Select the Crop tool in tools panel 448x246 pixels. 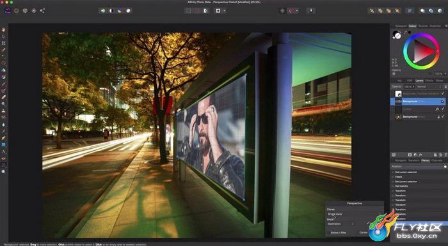(x=3, y=43)
